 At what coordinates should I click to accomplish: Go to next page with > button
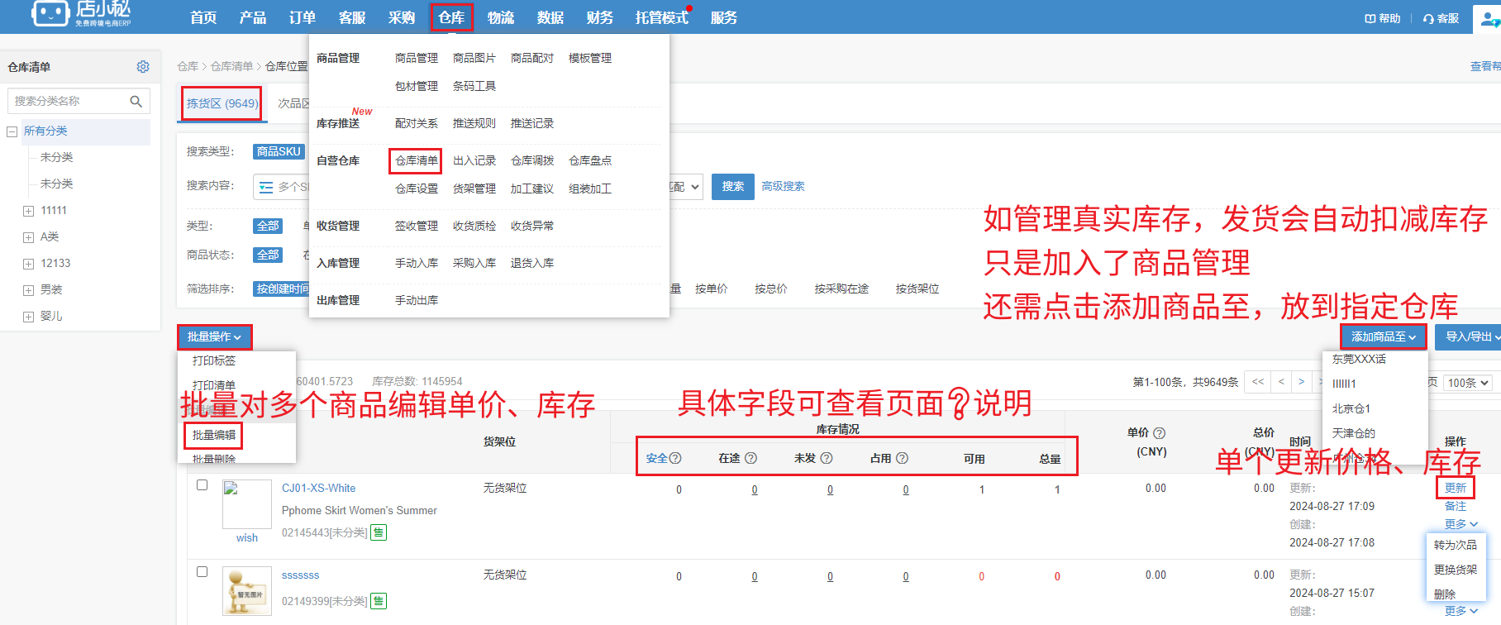point(1301,382)
